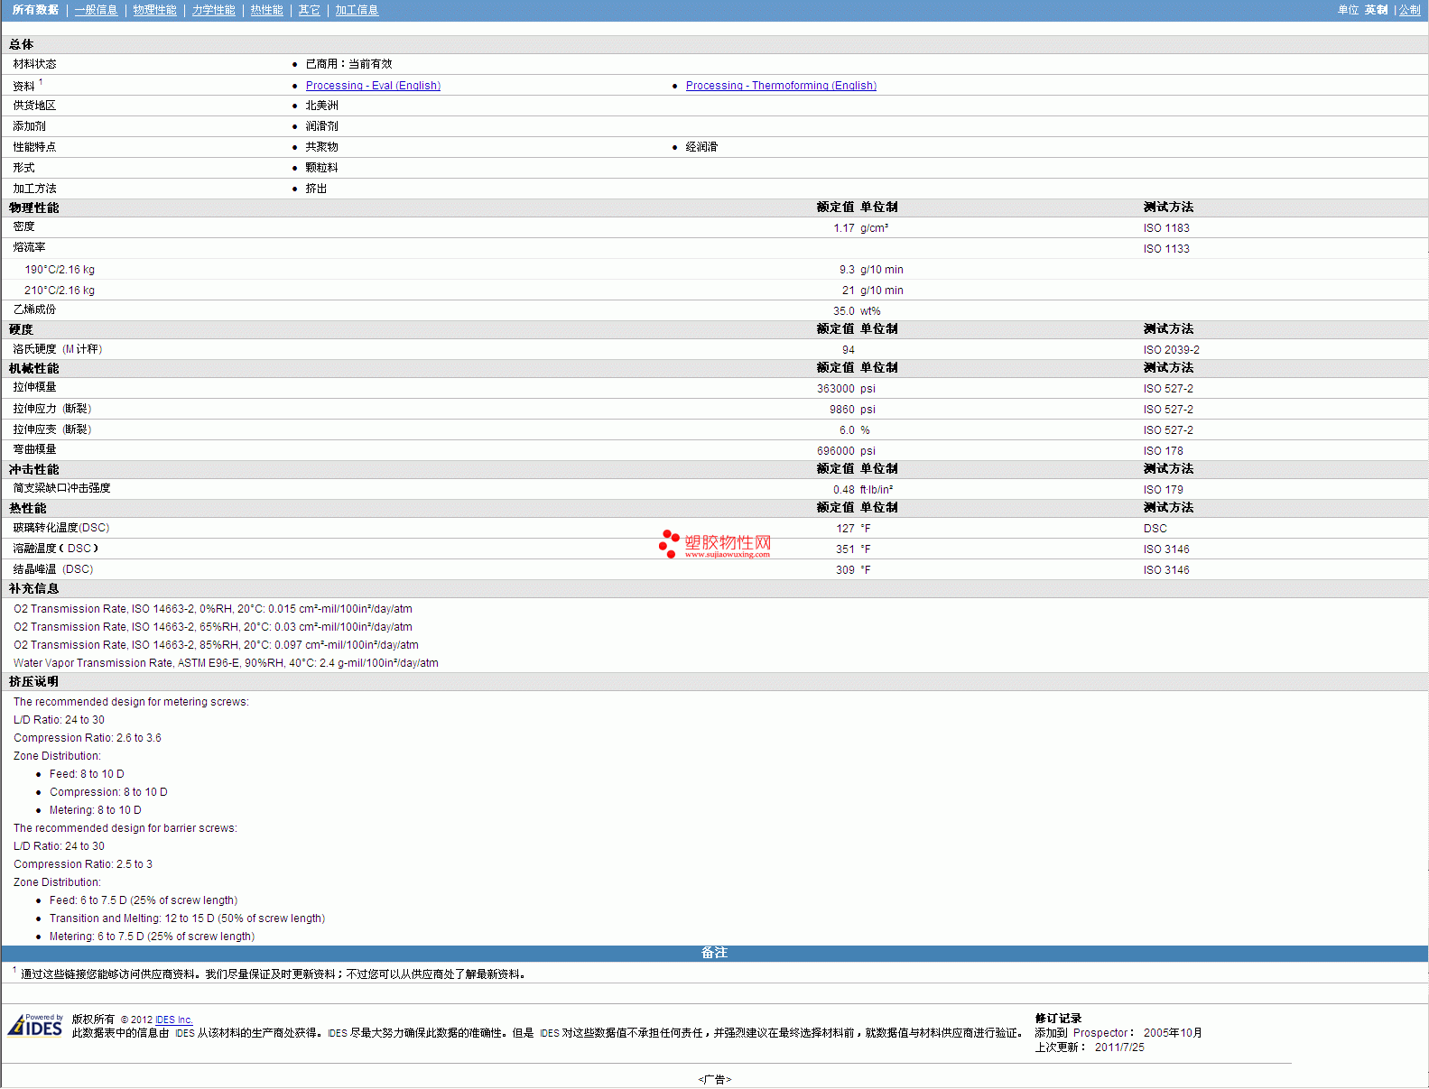Screen dimensions: 1429x1089
Task: Click the <广告> placeholder at bottom
Action: click(x=714, y=1079)
